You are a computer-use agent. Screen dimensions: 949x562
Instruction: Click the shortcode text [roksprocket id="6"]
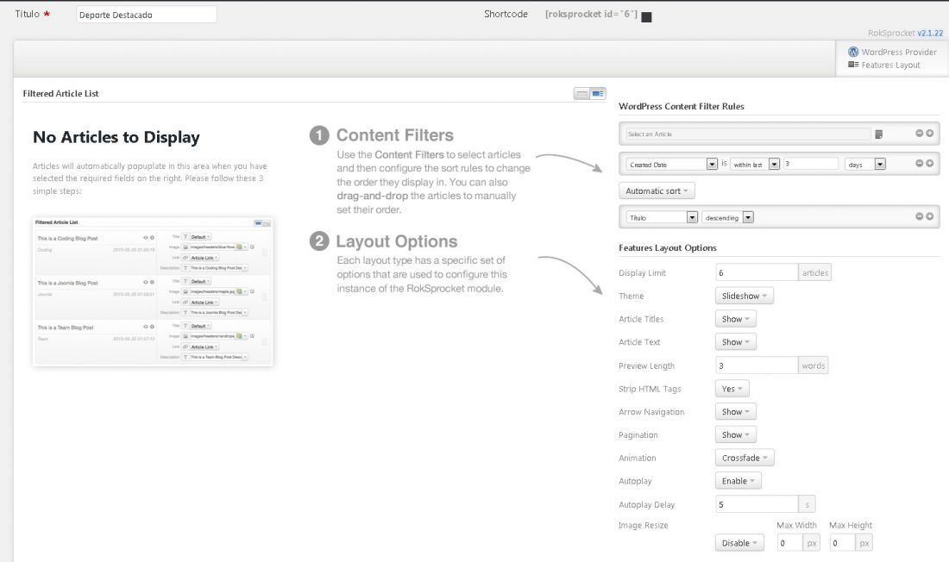tap(591, 14)
